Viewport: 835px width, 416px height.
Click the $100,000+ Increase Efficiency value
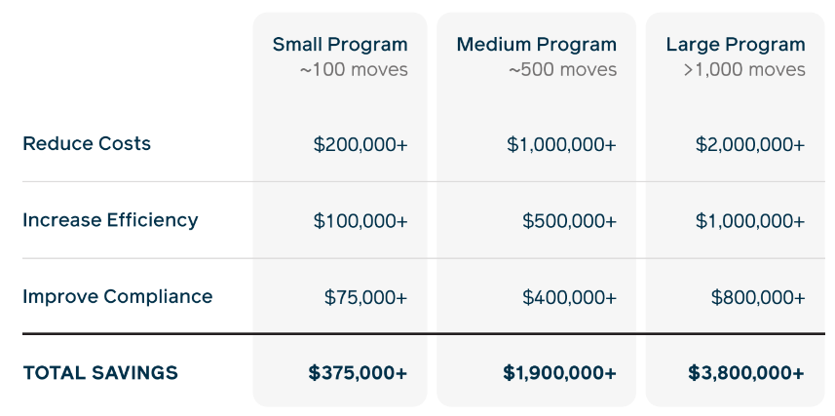361,220
